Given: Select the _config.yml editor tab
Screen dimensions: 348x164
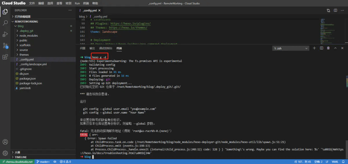Looking at the screenshot, I should [x=90, y=10].
